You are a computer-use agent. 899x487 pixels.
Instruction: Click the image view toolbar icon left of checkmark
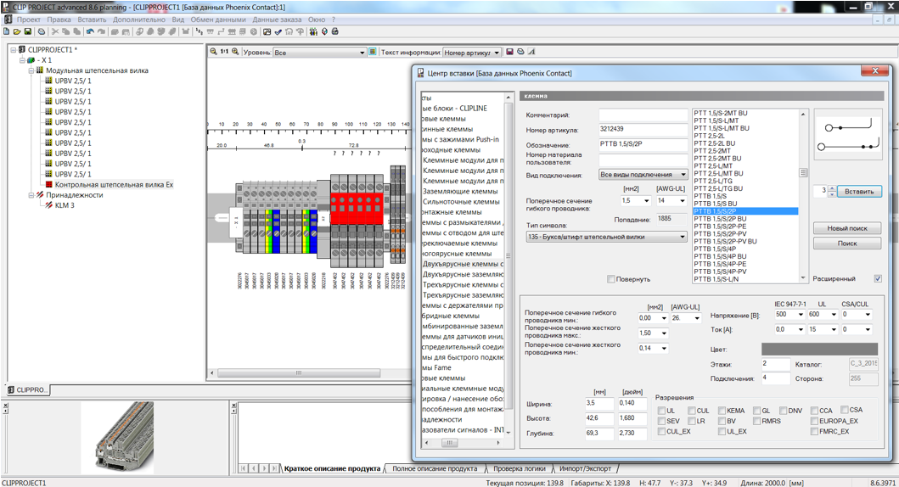click(x=267, y=31)
